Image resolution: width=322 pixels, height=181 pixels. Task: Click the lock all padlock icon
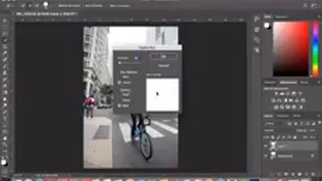(x=295, y=137)
